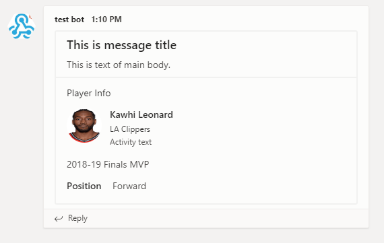This screenshot has width=384, height=243.
Task: Open the player profile photo
Action: coord(84,125)
